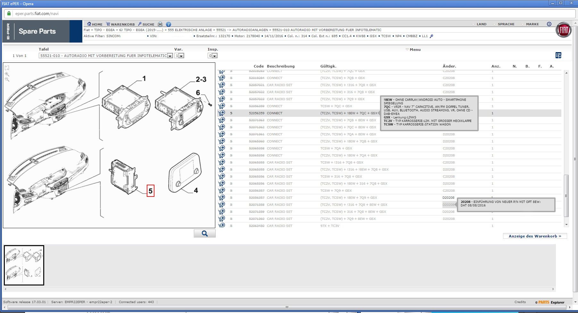The image size is (578, 313).
Task: Click the zoom-out magnifier on the diagram
Action: [7, 79]
